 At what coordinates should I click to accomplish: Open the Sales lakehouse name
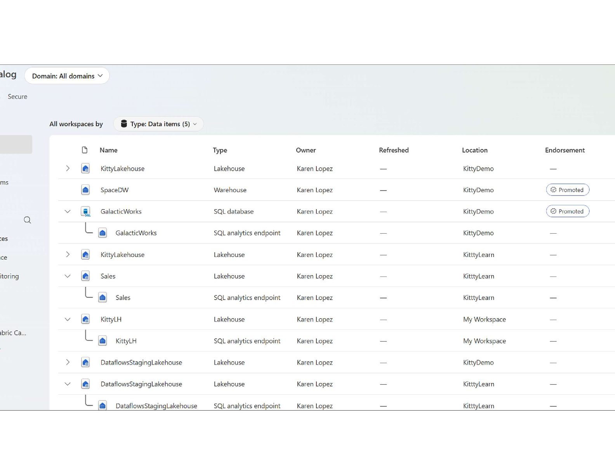108,276
